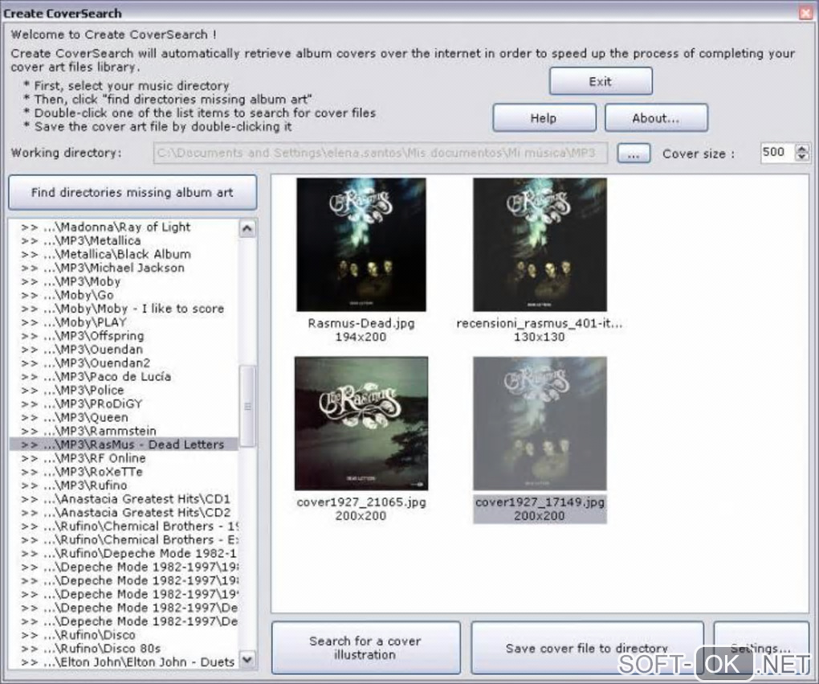The image size is (819, 684).
Task: Click the directory list scrollbar thumb
Action: tap(247, 407)
